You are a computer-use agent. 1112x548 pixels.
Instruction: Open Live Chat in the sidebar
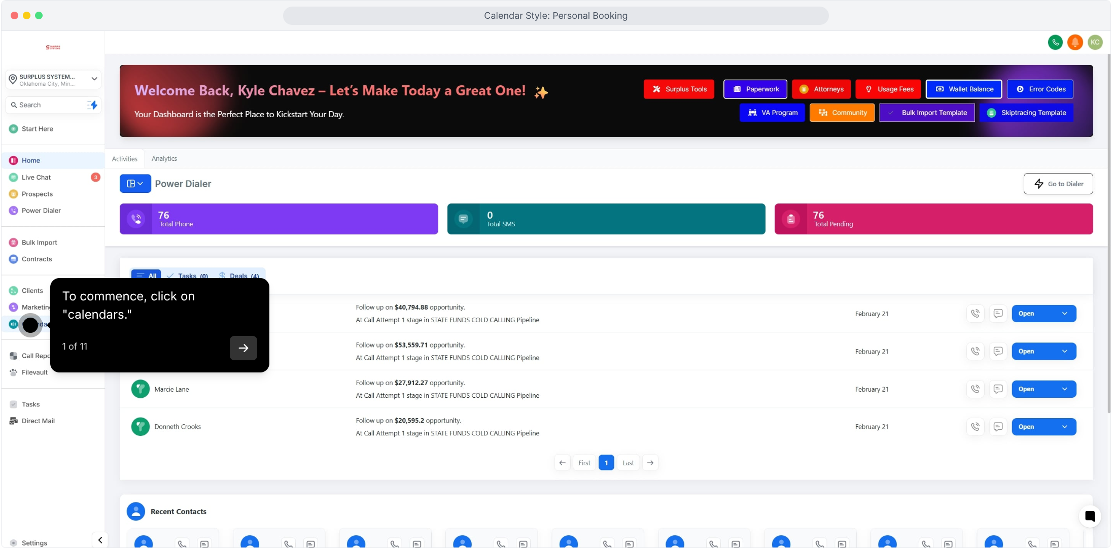[36, 178]
